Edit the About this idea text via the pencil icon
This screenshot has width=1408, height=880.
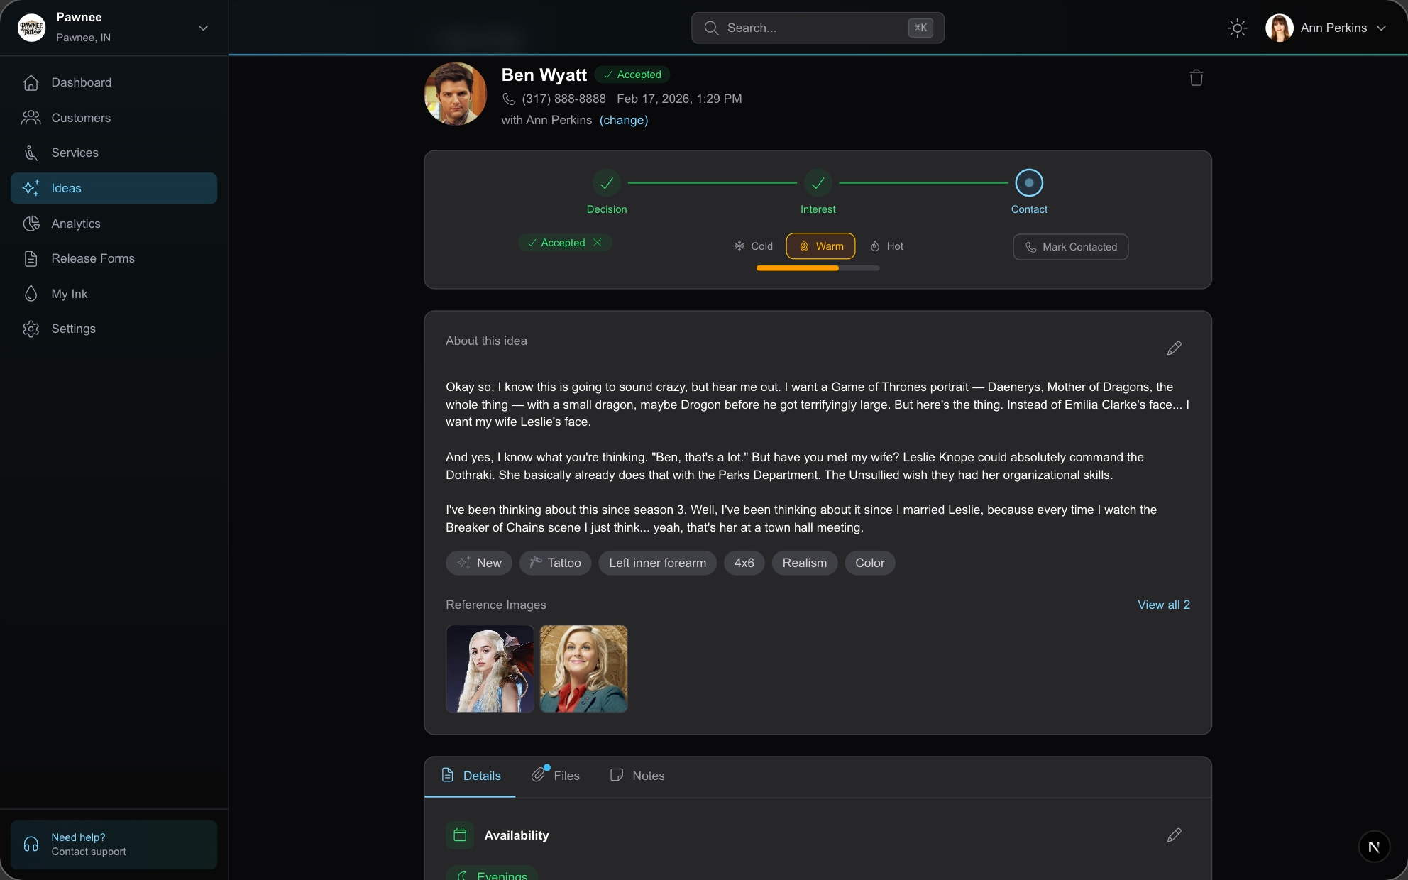point(1173,348)
